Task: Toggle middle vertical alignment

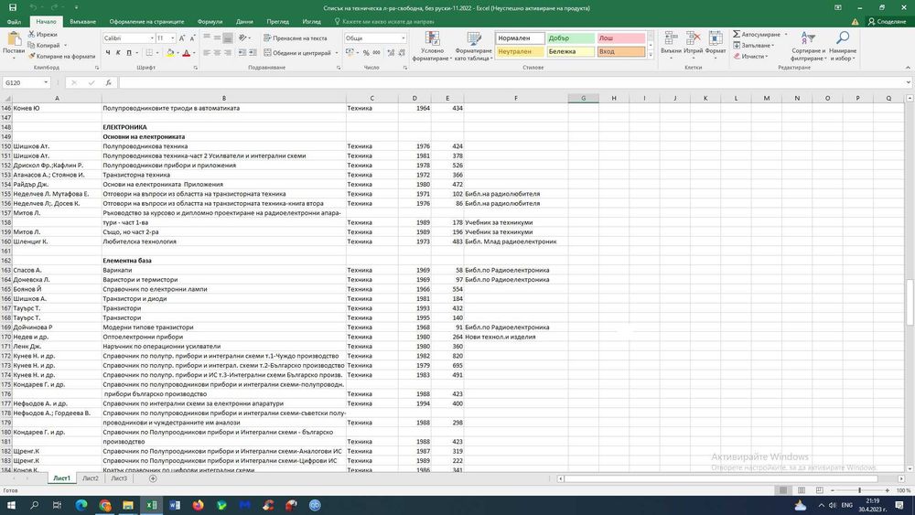Action: click(x=217, y=38)
